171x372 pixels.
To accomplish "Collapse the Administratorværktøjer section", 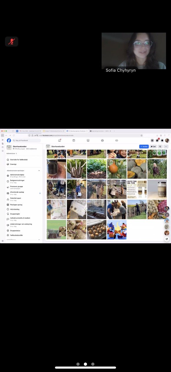I will click(x=39, y=171).
